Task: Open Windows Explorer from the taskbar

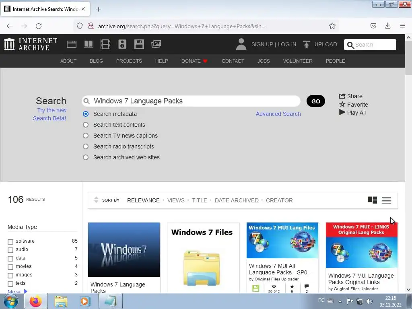Action: (61, 301)
